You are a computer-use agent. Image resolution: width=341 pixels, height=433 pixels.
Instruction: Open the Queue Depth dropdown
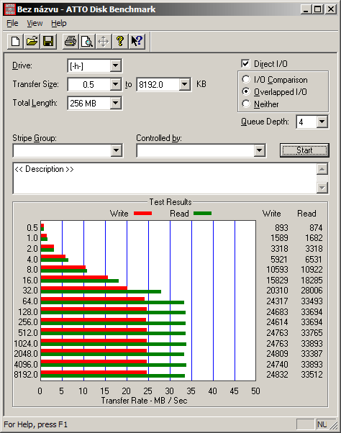pyautogui.click(x=322, y=122)
